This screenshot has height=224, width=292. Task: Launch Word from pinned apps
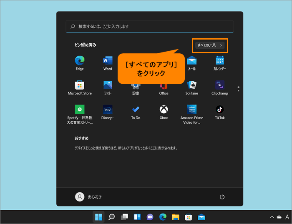pyautogui.click(x=108, y=63)
